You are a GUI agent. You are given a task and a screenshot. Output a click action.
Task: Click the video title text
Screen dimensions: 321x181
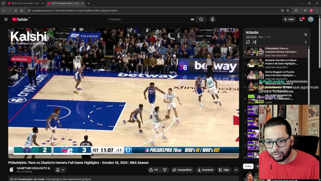click(x=78, y=163)
